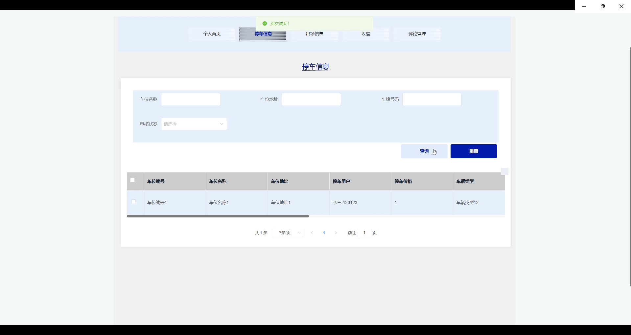Screen dimensions: 631x335
Task: Minimize the application window
Action: 584,6
